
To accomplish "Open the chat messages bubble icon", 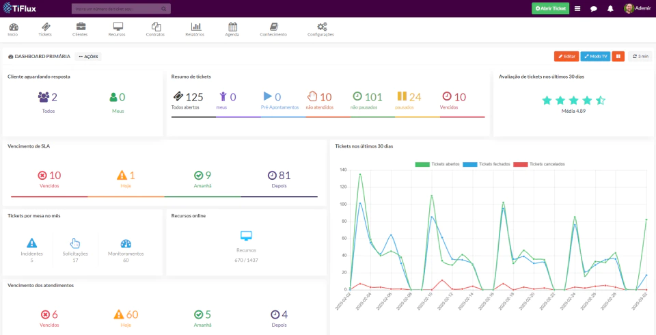I will pos(594,8).
